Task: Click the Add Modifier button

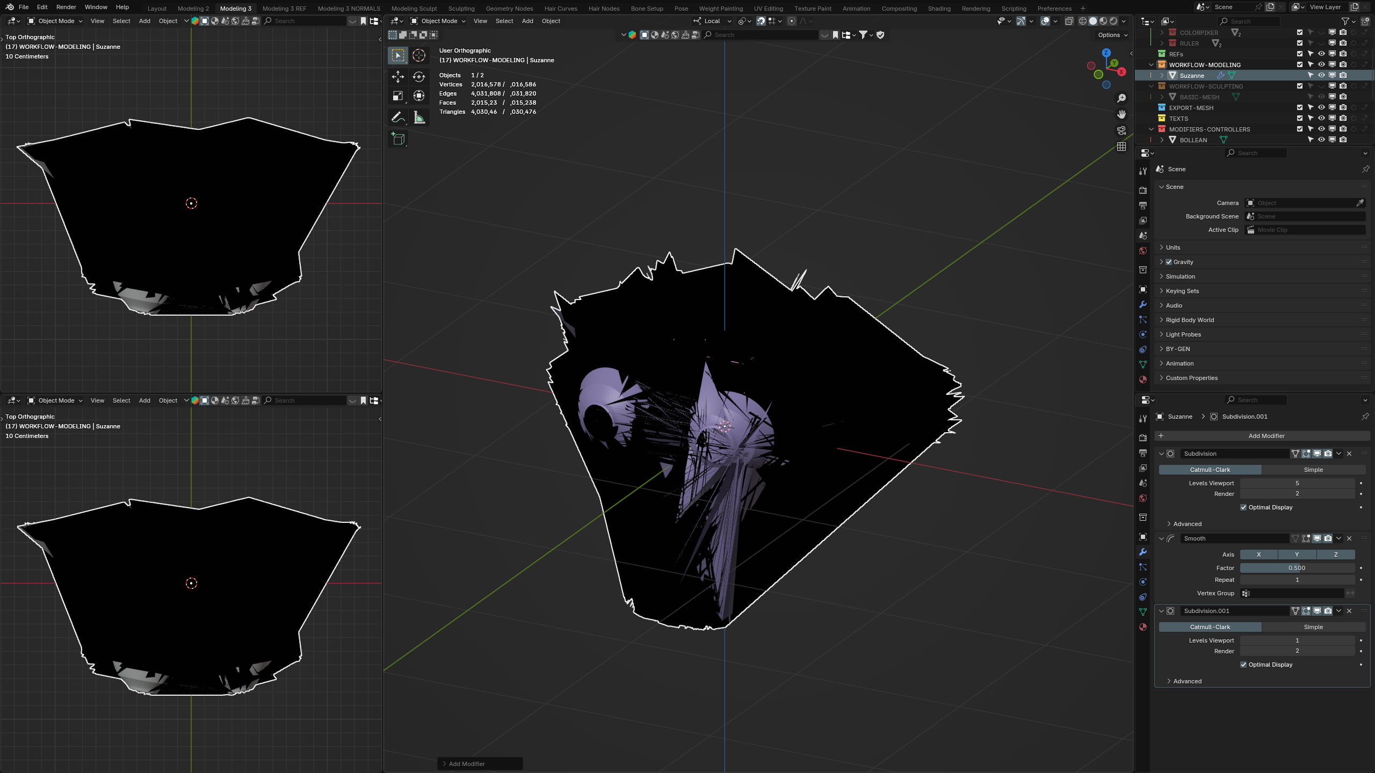Action: tap(1266, 436)
